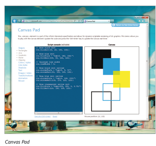Image resolution: width=156 pixels, height=146 pixels.
Task: Select the Rectangles sample item
Action: click(23, 51)
